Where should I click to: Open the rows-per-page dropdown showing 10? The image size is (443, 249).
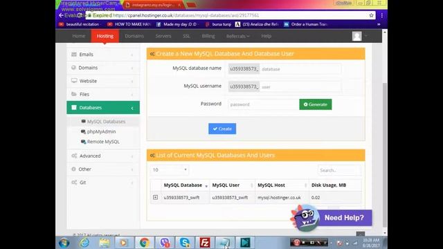(x=169, y=169)
